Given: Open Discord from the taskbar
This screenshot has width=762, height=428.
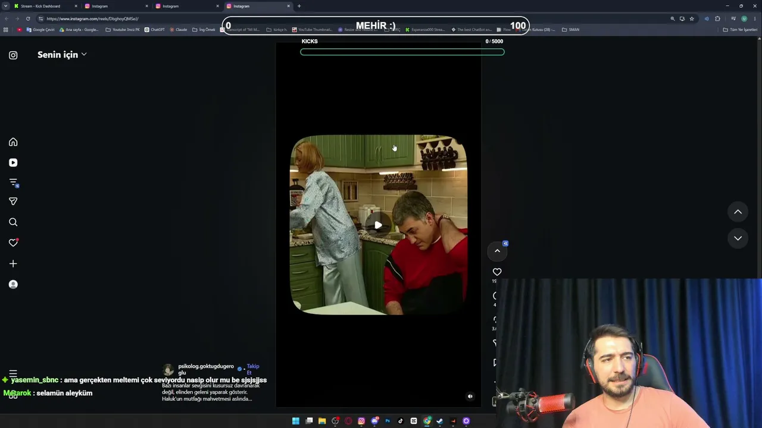Looking at the screenshot, I should pos(374,421).
